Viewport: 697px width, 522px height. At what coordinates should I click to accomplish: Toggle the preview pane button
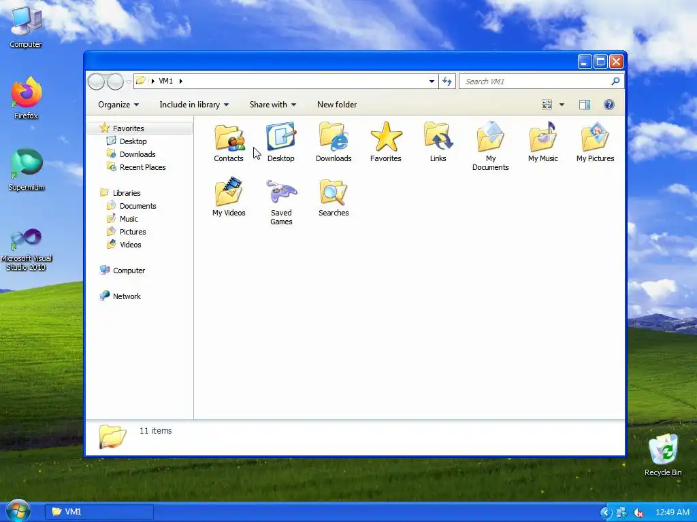[x=585, y=105]
